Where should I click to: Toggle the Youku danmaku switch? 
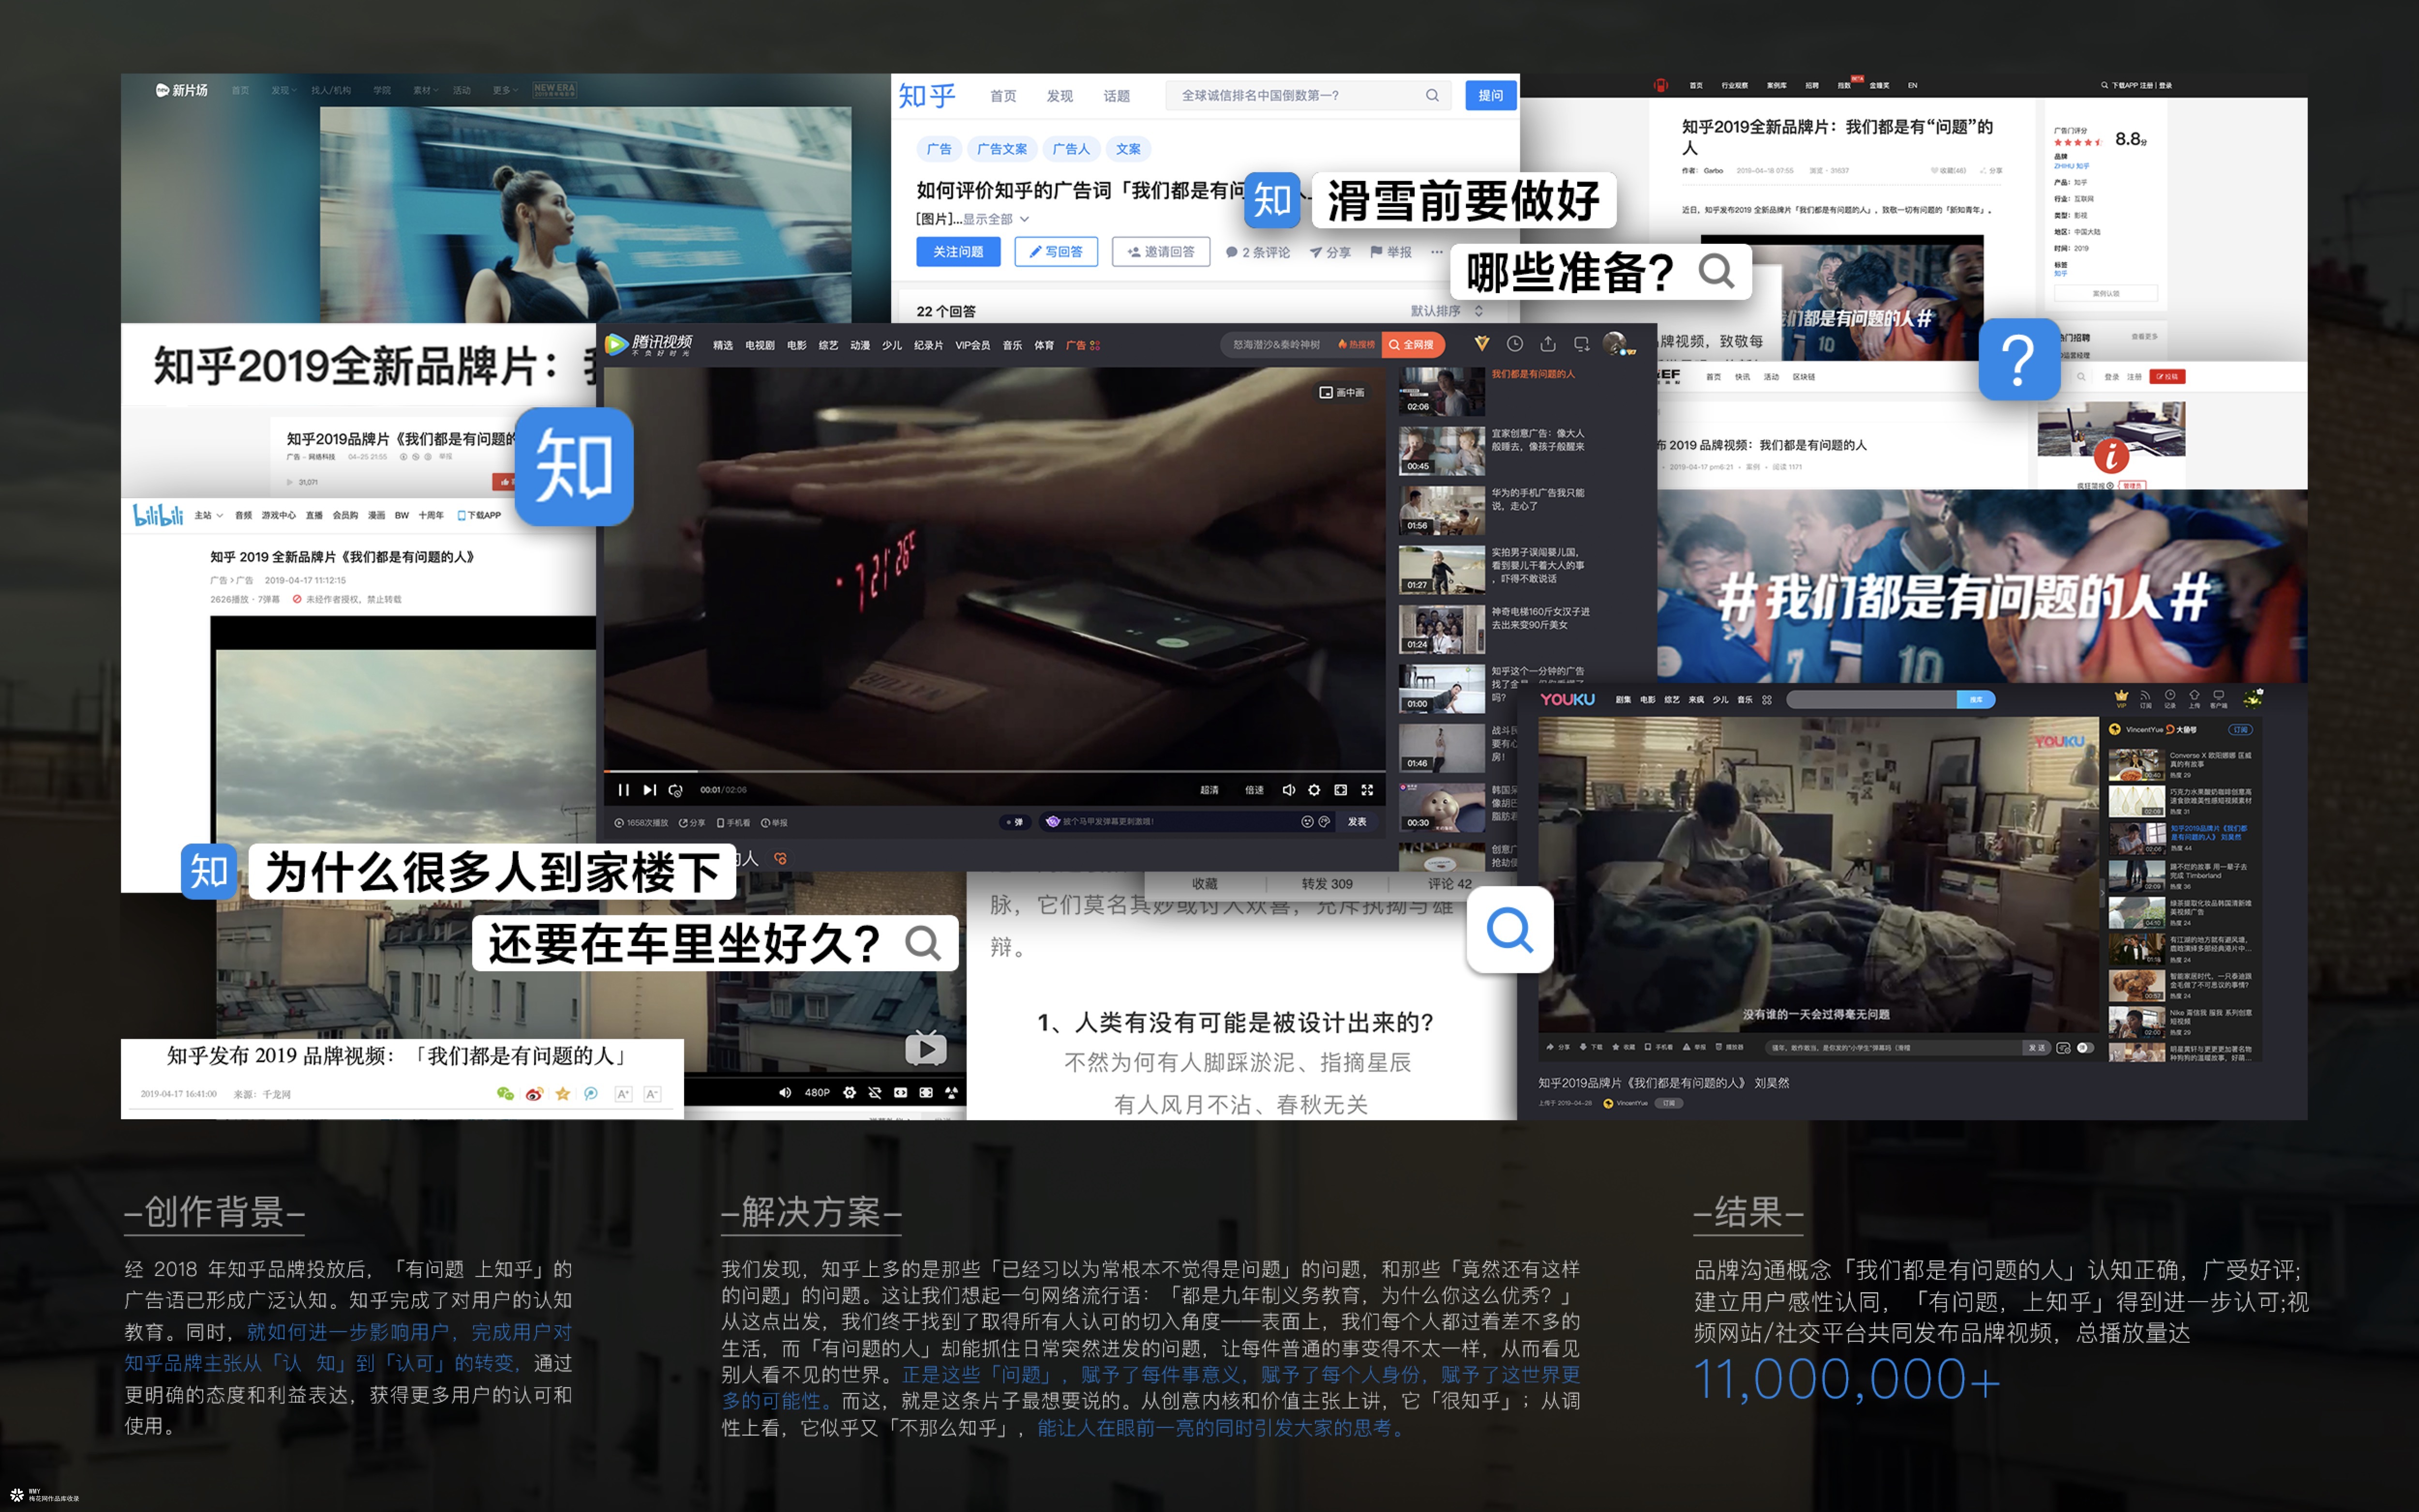2085,1048
